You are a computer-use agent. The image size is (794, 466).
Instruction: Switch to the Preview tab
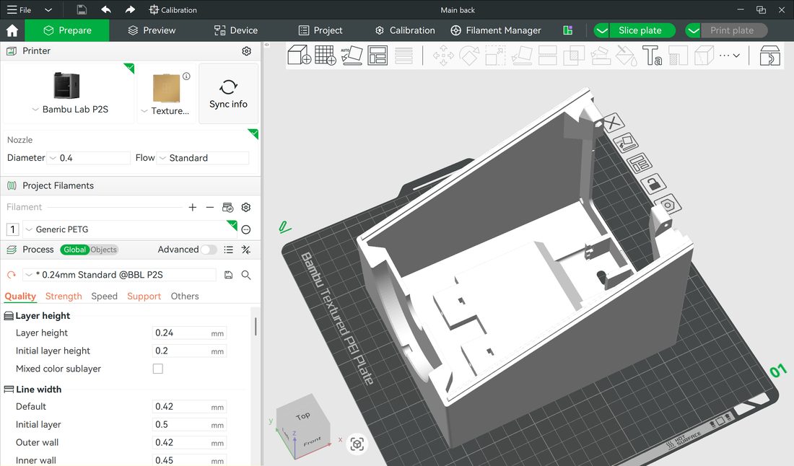[x=152, y=30]
